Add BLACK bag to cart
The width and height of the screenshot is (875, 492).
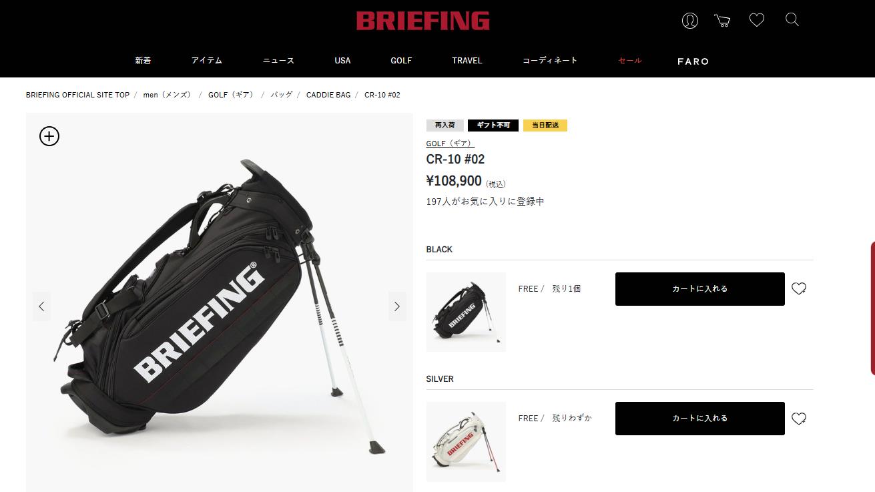click(x=700, y=289)
